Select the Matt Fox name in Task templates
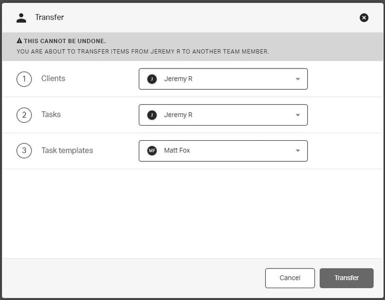The width and height of the screenshot is (385, 300). tap(177, 151)
